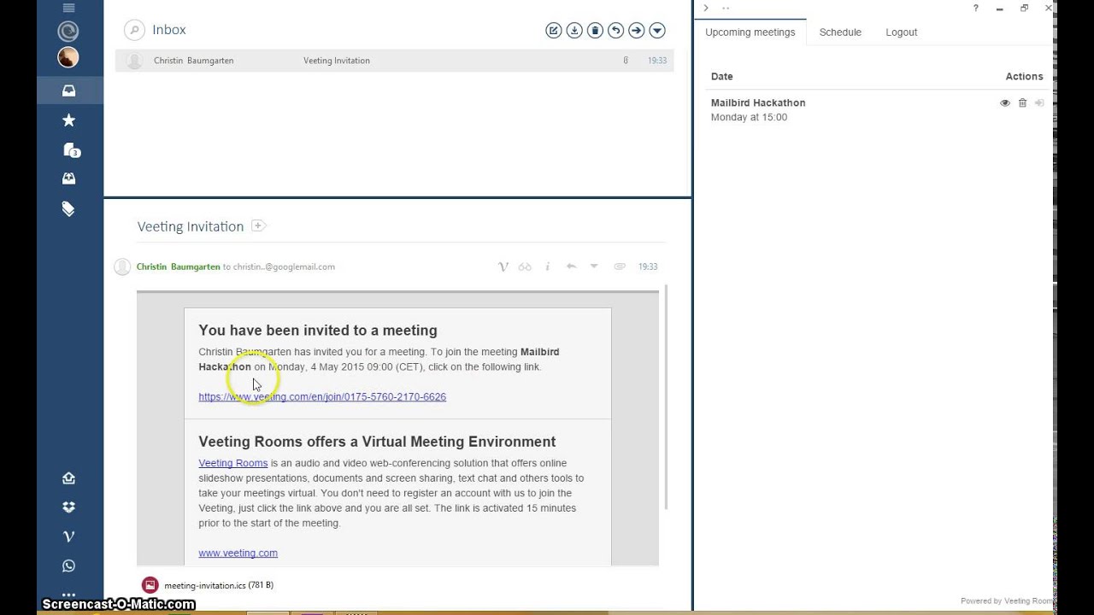Viewport: 1094px width, 615px height.
Task: Switch to the Schedule tab
Action: [840, 32]
